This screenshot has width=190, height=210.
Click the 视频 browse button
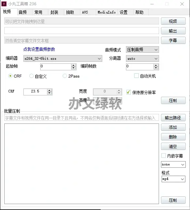173,21
